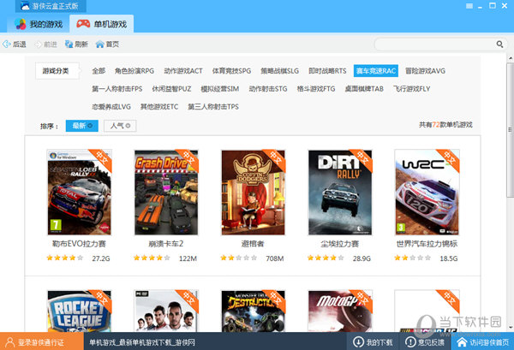This screenshot has width=514, height=350.
Task: Select the 角色扮演RPG category
Action: pos(134,71)
